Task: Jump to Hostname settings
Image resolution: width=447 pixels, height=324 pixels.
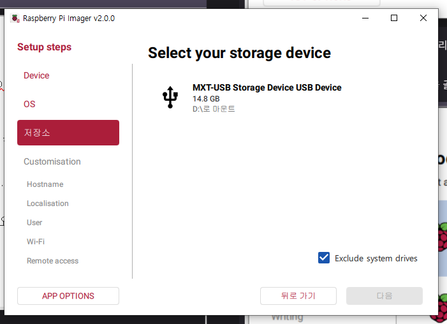Action: coord(45,184)
